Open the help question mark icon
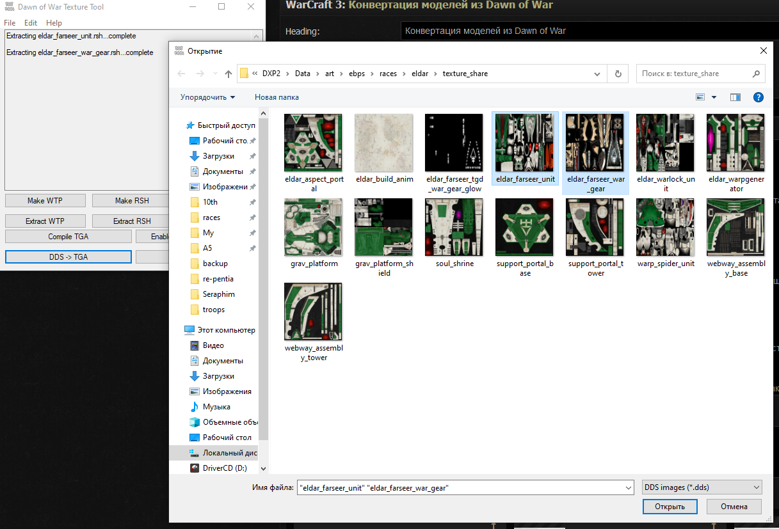779x529 pixels. click(758, 97)
